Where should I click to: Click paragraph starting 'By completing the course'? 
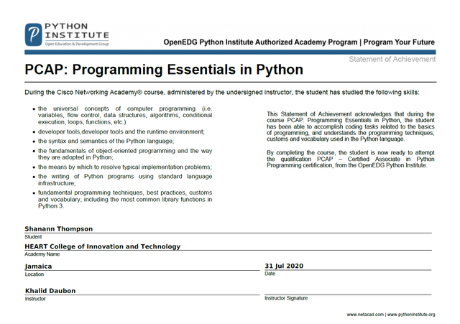coord(351,159)
